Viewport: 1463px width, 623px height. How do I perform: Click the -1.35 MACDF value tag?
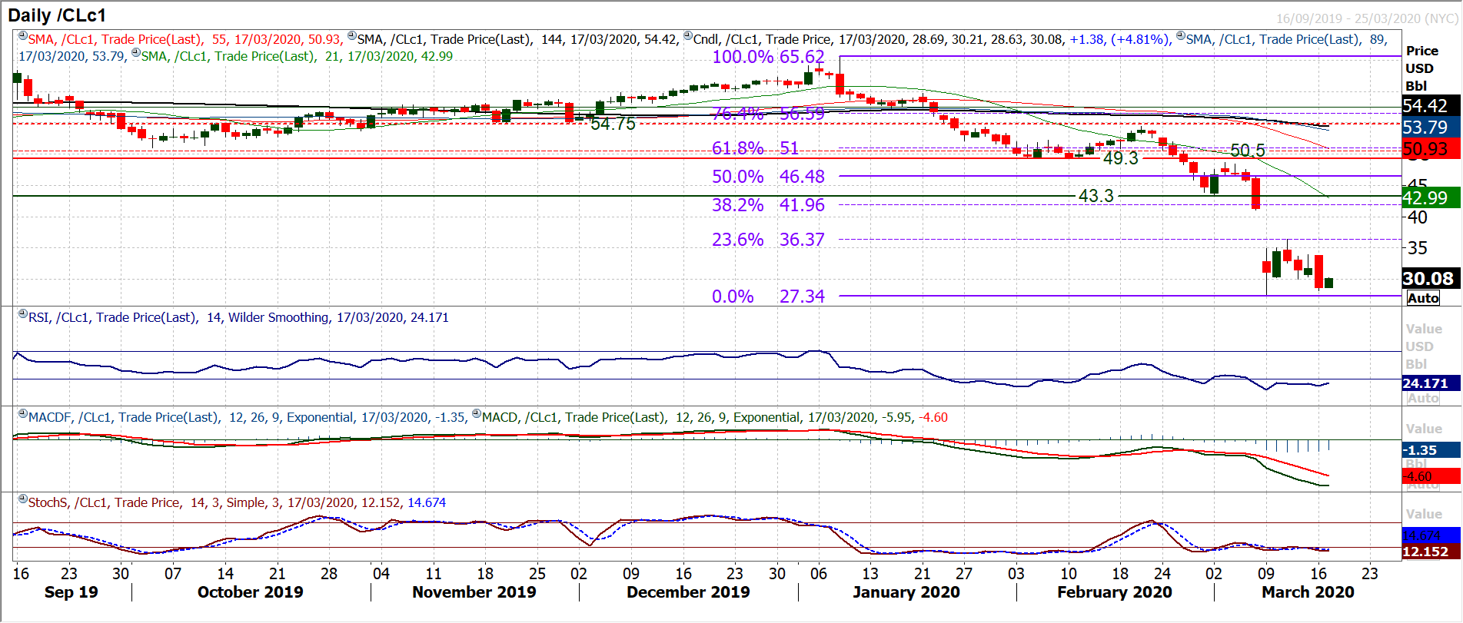1431,450
